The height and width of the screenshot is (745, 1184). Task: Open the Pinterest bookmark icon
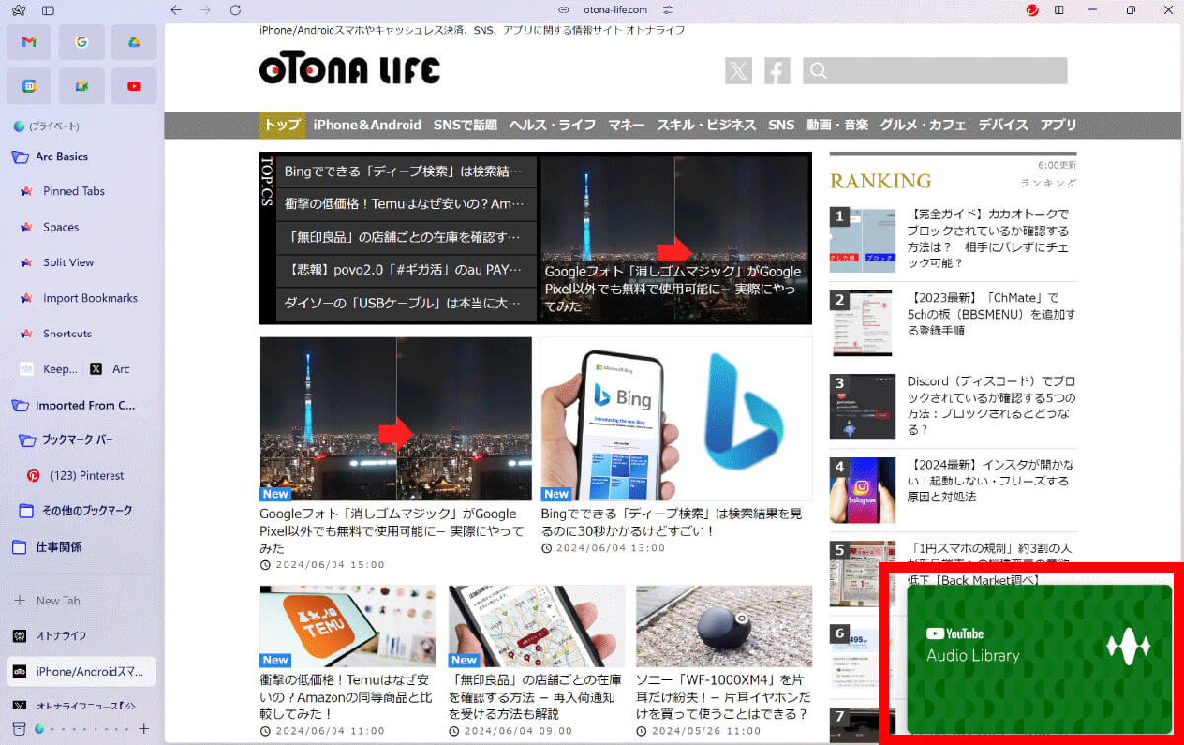coord(33,475)
